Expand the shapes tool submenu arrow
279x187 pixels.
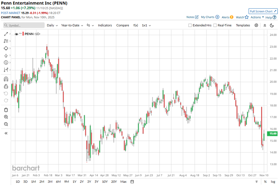(10, 48)
